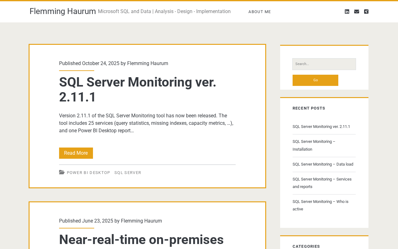
Task: Click author Flemming Haurum on the October post
Action: coord(148,63)
